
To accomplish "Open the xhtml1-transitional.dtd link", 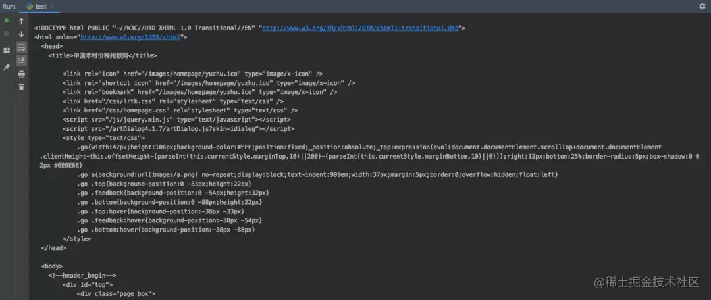I will [x=361, y=28].
